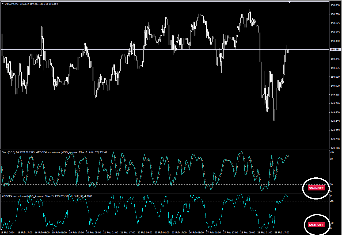Select the USDJPY,H1 chart title text
342x235 pixels.
point(12,3)
